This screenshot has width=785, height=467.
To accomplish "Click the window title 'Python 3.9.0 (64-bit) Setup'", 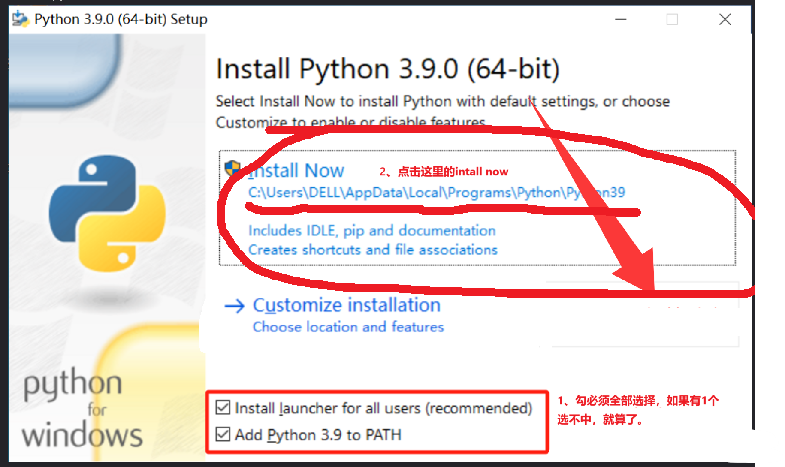I will tap(121, 19).
